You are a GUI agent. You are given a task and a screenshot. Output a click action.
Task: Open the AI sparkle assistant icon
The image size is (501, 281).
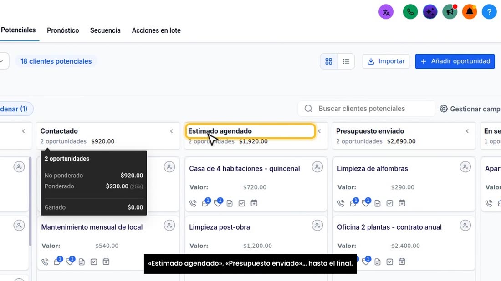point(430,12)
